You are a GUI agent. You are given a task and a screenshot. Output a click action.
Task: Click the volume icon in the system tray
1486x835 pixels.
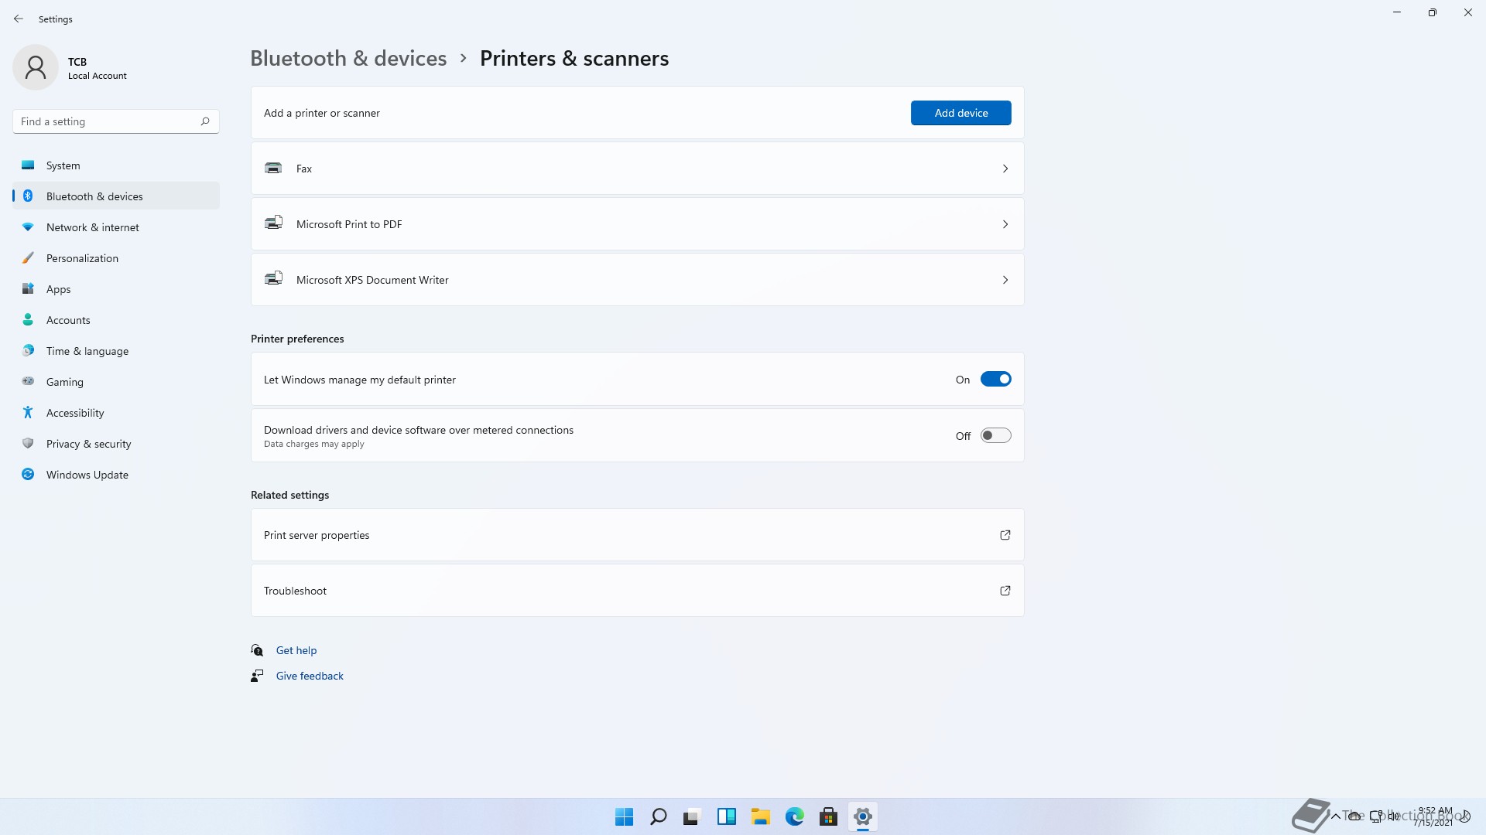coord(1394,816)
